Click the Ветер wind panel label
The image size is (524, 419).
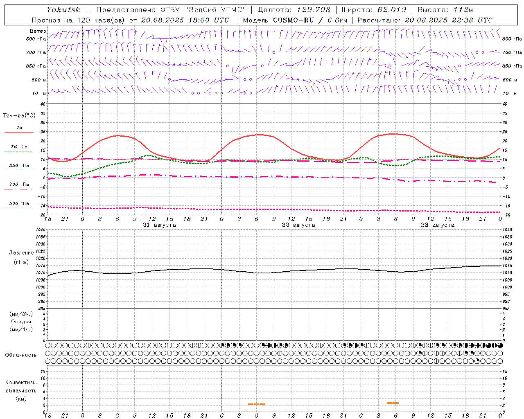(38, 31)
